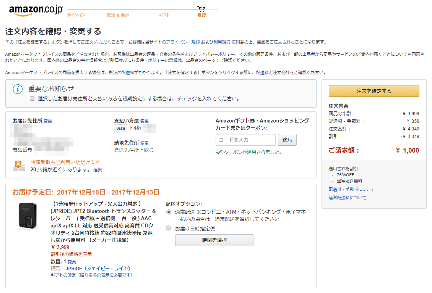Change the 支払い方法 payment method
The height and width of the screenshot is (293, 432).
[145, 121]
